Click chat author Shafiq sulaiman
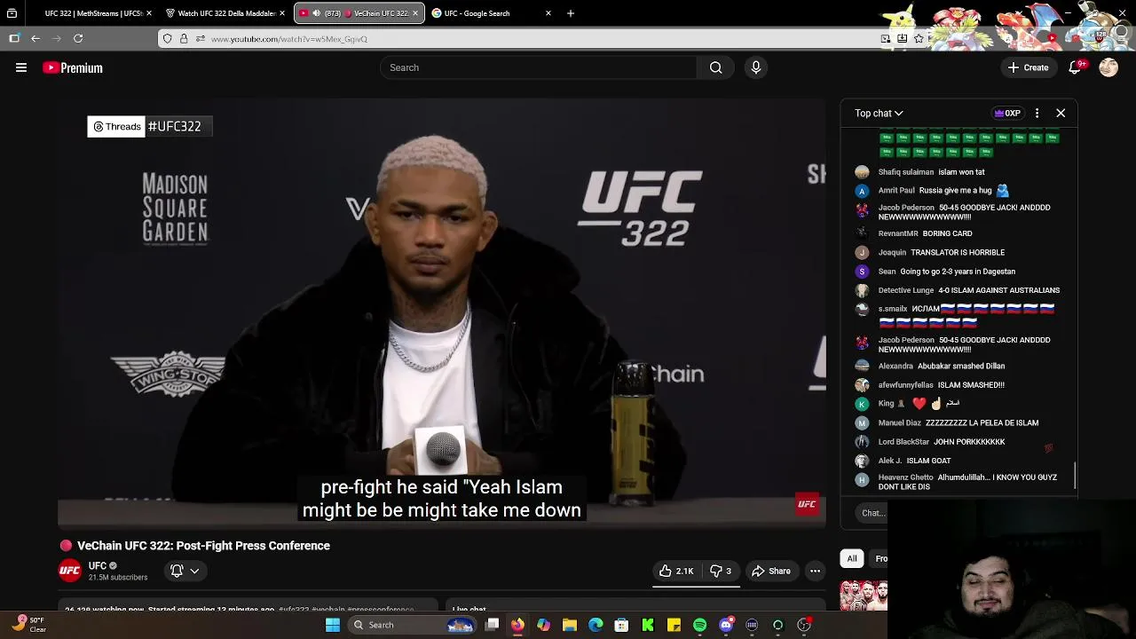The height and width of the screenshot is (639, 1136). tap(906, 172)
